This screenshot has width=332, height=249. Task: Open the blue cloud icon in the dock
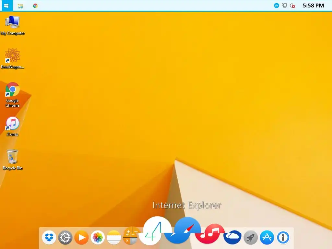pos(232,237)
